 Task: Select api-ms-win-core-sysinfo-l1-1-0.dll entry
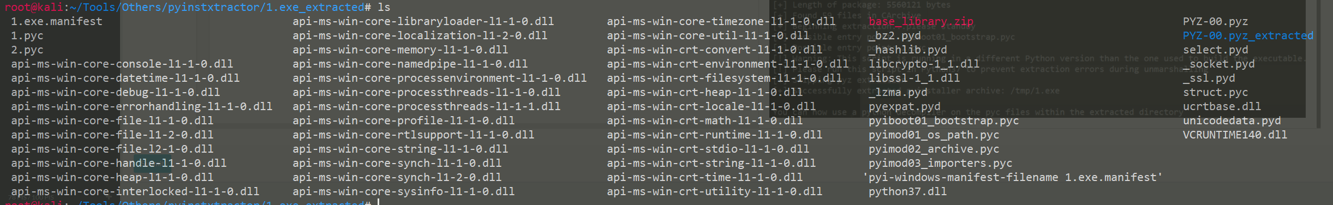(404, 191)
